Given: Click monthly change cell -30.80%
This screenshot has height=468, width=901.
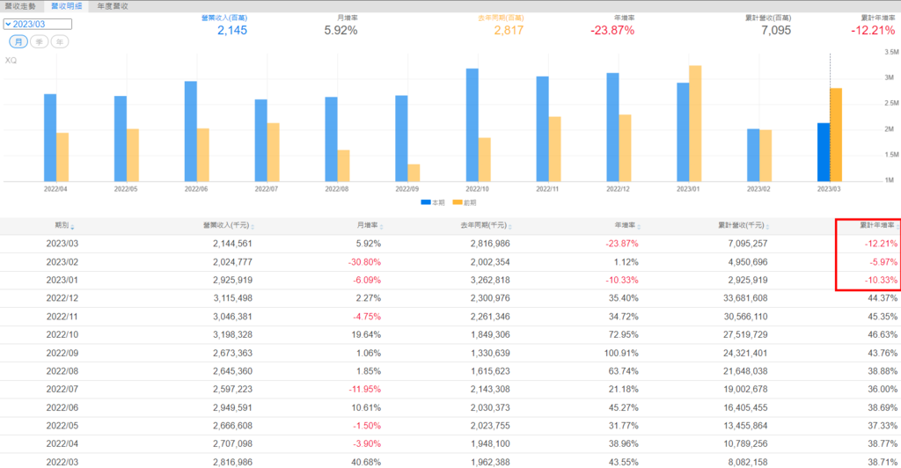Looking at the screenshot, I should coord(365,262).
